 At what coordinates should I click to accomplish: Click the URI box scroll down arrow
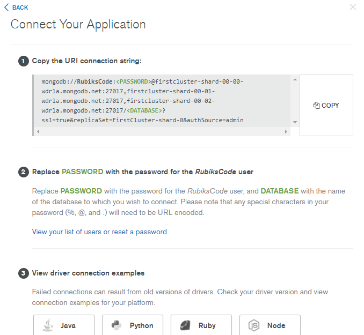(x=295, y=122)
